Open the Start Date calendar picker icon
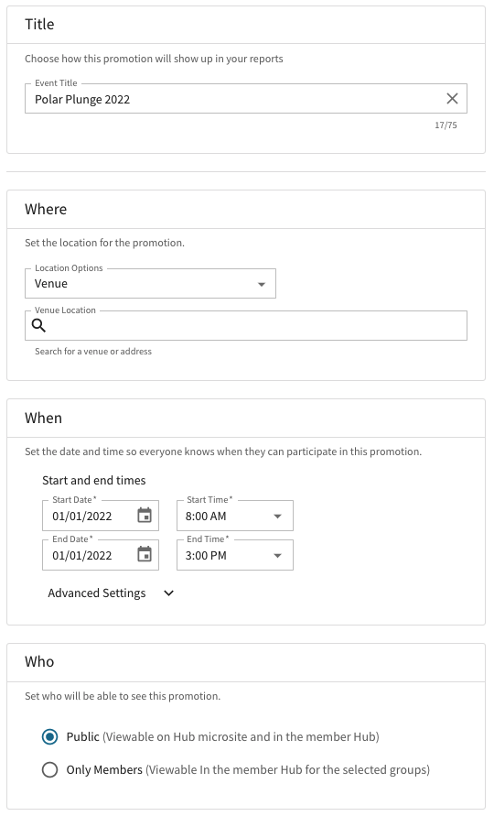 144,516
